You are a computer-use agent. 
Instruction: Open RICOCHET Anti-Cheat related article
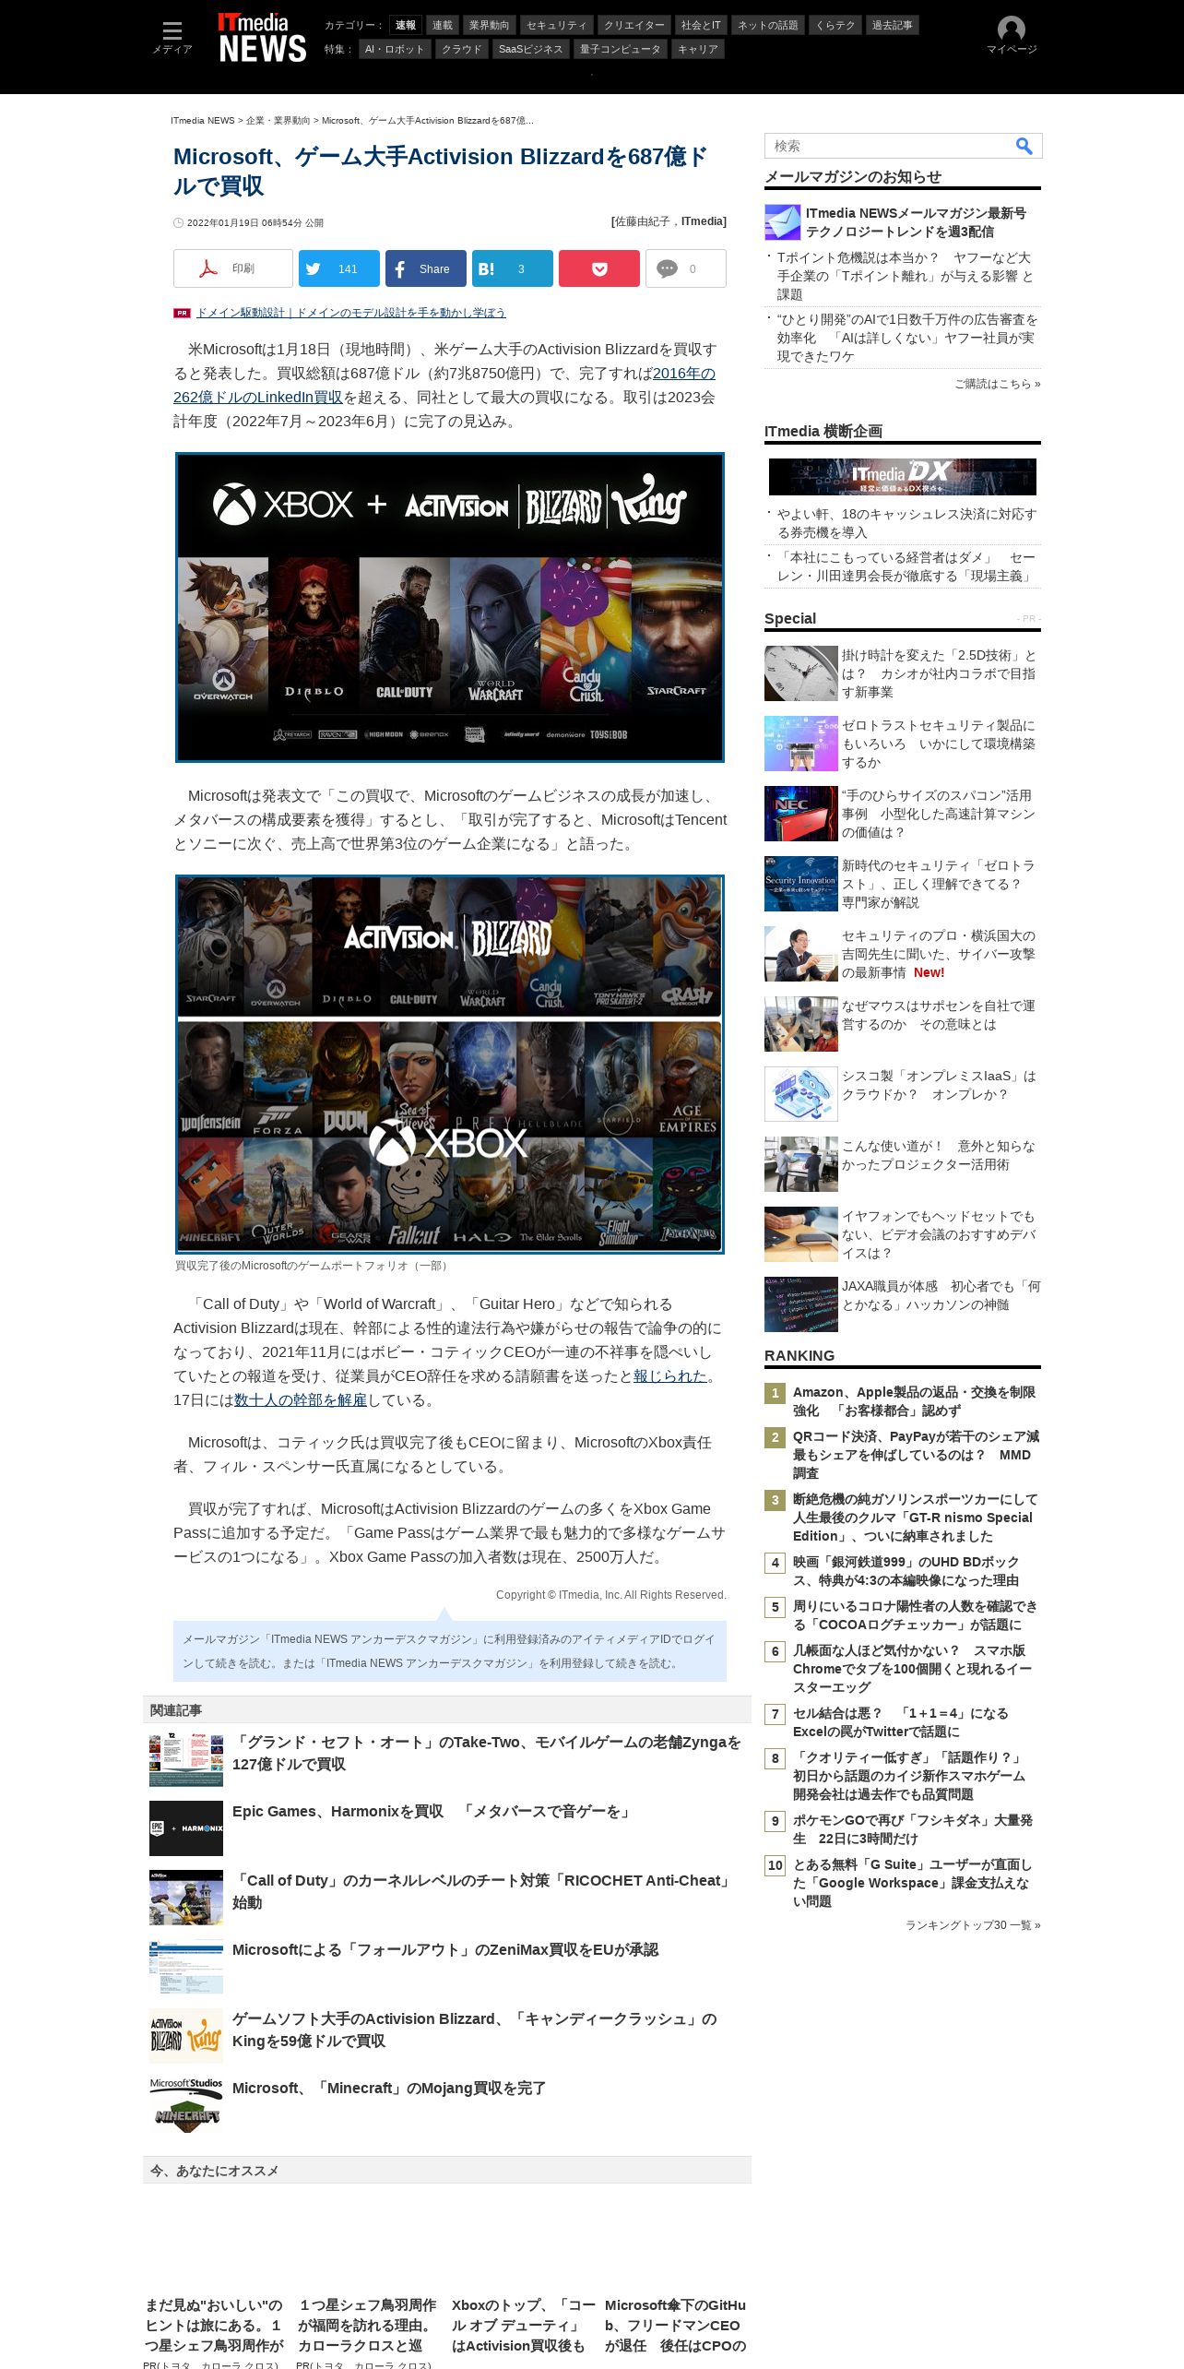point(482,1891)
